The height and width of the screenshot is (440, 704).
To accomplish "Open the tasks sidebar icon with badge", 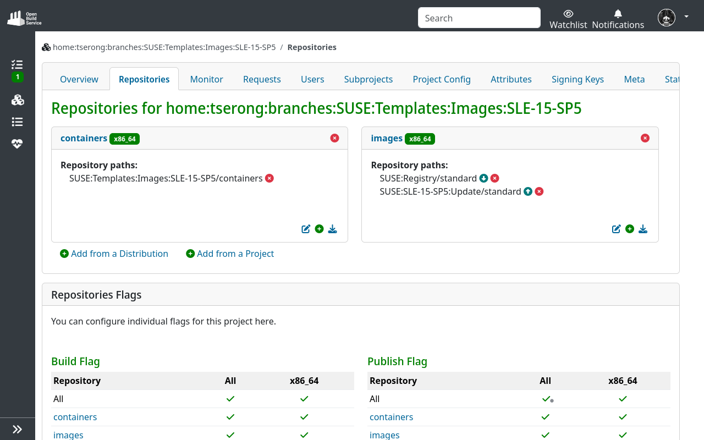I will pyautogui.click(x=17, y=65).
